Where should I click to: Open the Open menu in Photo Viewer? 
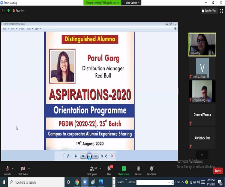38,29
